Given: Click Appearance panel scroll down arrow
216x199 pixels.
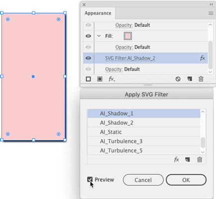Looking at the screenshot, I should coord(210,72).
